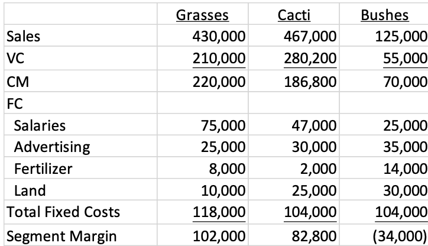Click the CM row label cell
This screenshot has width=428, height=246.
pyautogui.click(x=80, y=81)
